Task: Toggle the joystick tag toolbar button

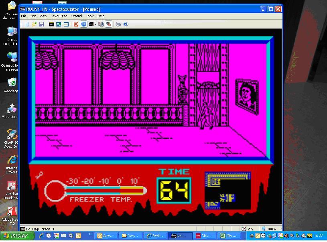Action: tap(108, 24)
